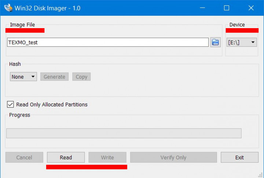The image size is (264, 178).
Task: Close the Win32 Disk Imager window
Action: pyautogui.click(x=251, y=8)
